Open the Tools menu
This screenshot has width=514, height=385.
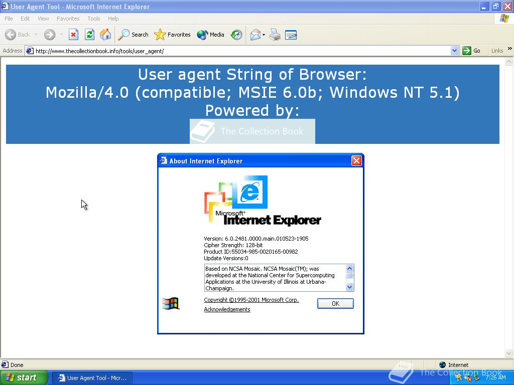point(94,19)
